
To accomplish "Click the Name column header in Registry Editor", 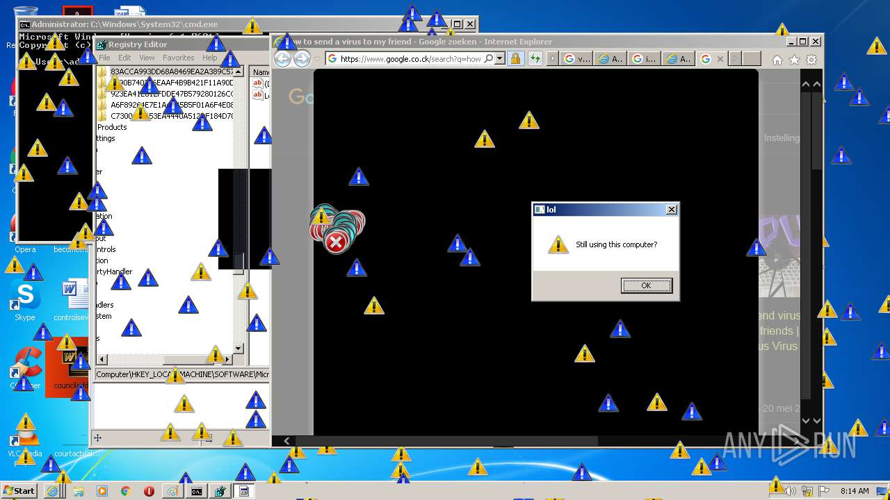I will point(260,72).
